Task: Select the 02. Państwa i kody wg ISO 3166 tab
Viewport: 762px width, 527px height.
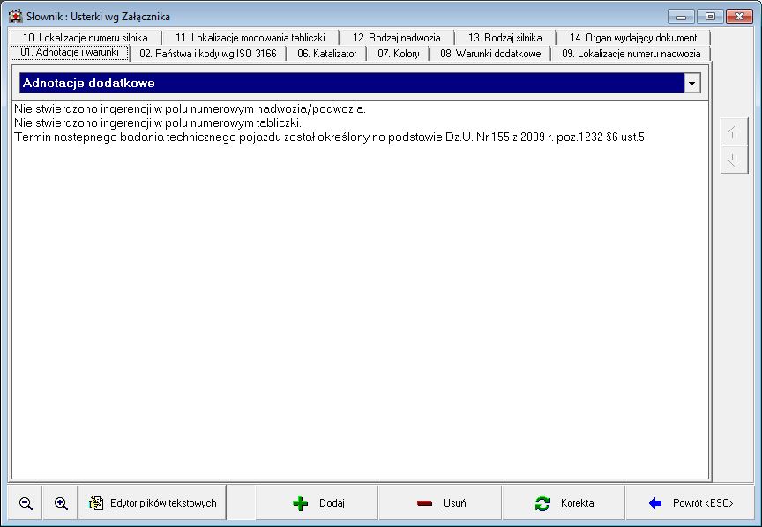Action: (208, 54)
